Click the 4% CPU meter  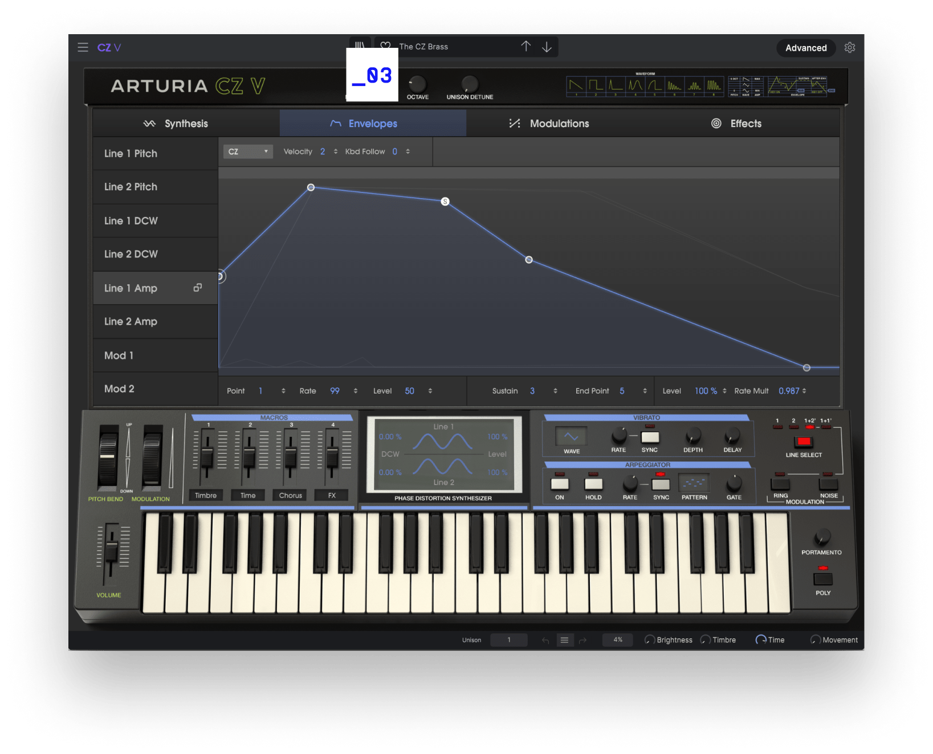(618, 640)
